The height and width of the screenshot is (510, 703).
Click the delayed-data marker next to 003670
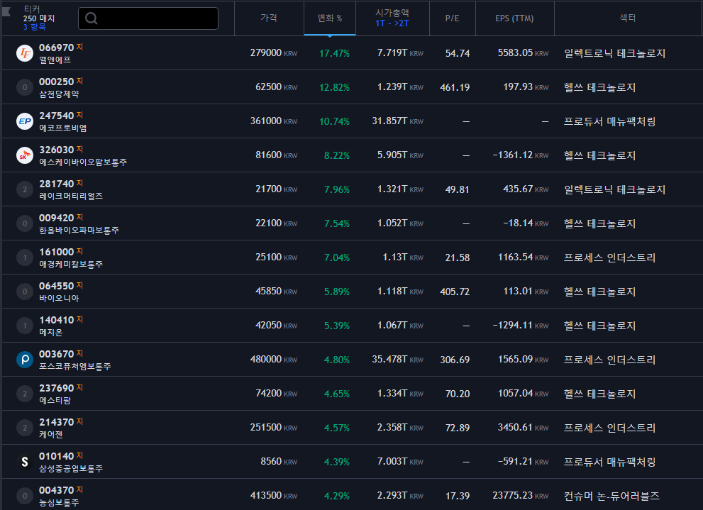pyautogui.click(x=79, y=353)
